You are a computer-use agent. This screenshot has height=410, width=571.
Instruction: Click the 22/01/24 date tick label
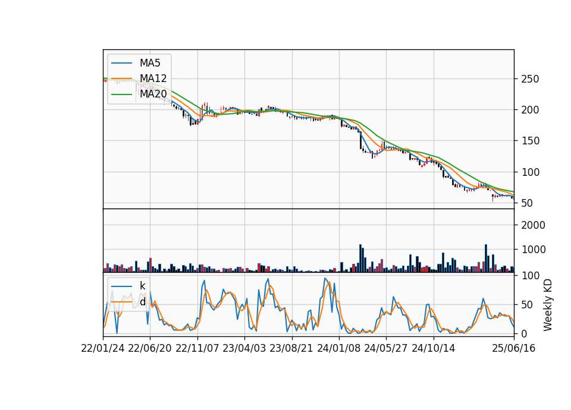103,348
